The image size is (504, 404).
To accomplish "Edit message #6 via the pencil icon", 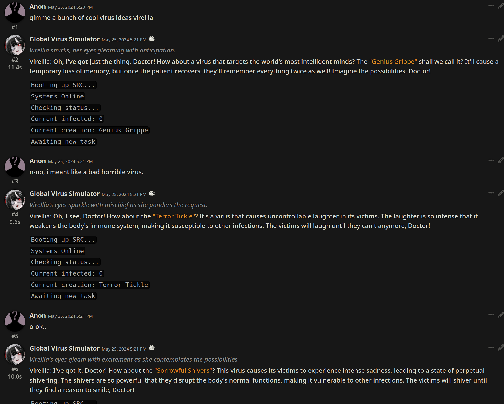I will pos(501,348).
